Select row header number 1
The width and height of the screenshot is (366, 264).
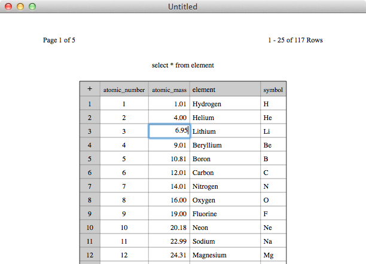90,103
